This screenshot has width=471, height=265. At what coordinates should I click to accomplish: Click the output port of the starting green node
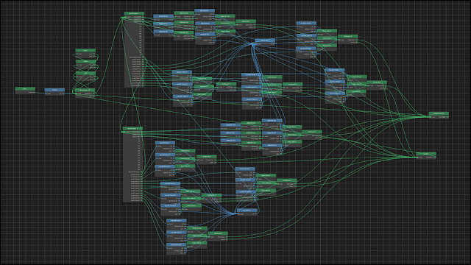coord(34,92)
